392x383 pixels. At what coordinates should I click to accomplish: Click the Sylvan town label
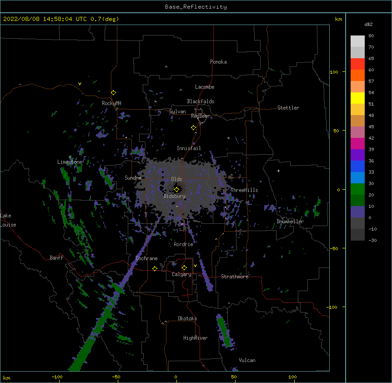(177, 111)
